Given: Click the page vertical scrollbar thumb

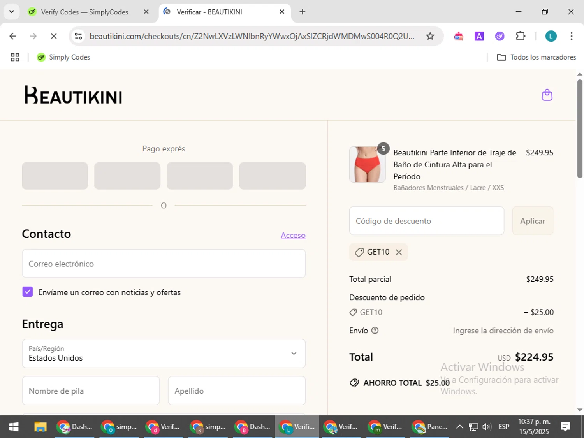Looking at the screenshot, I should [x=580, y=128].
